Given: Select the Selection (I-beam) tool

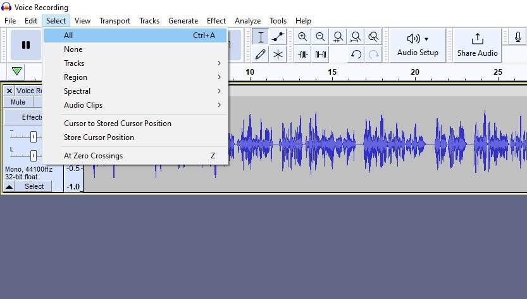Looking at the screenshot, I should (261, 37).
